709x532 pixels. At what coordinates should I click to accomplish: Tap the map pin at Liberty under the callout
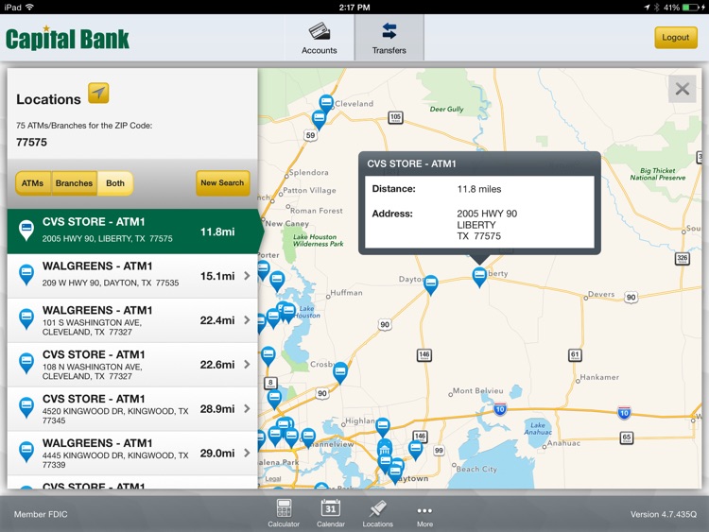[479, 276]
